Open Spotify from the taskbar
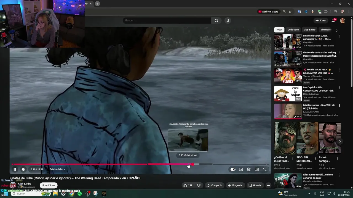This screenshot has height=198, width=353. (x=79, y=194)
